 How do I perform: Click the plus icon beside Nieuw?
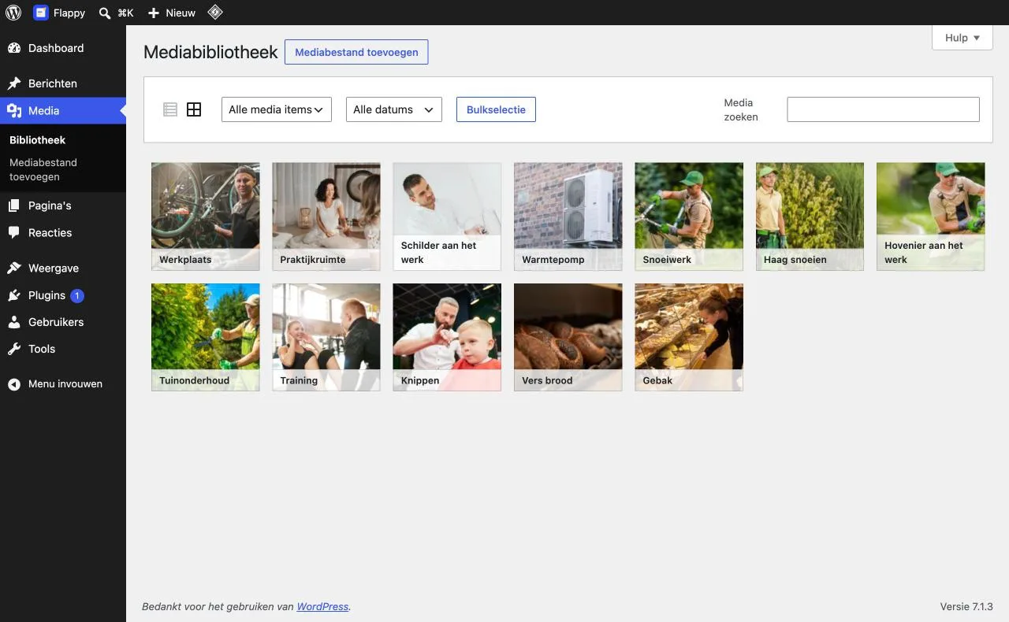(154, 13)
